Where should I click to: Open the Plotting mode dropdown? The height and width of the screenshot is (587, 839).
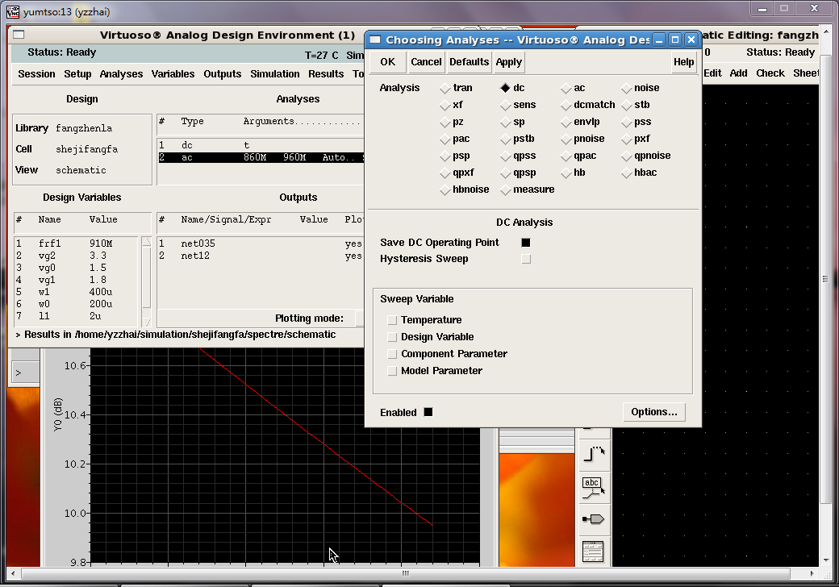[360, 318]
